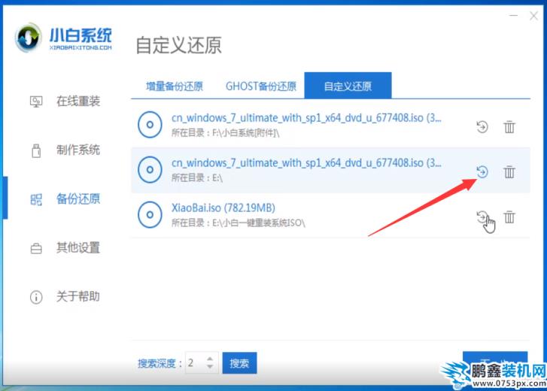Click Windows 7 ISO name located in E:\

[306, 163]
